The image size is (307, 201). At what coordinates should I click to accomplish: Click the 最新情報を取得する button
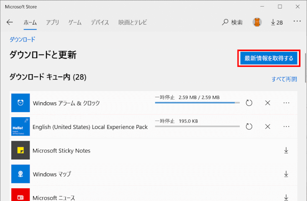coord(269,58)
